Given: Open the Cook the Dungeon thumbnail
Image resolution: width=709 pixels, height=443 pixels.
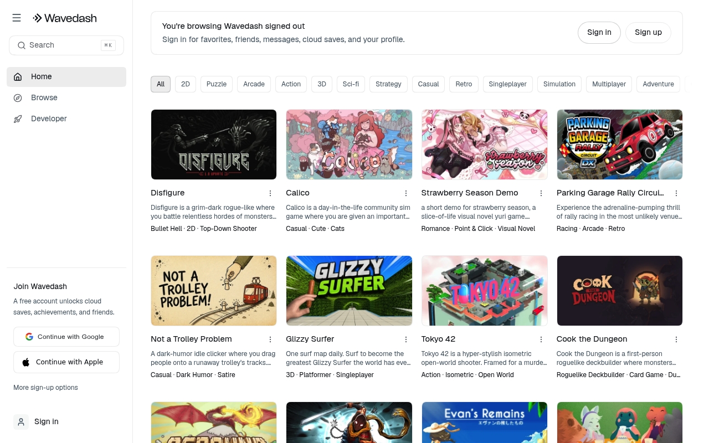Looking at the screenshot, I should tap(620, 291).
